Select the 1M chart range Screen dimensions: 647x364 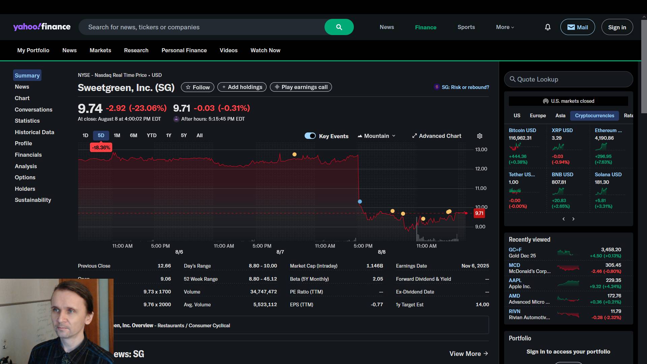[117, 135]
